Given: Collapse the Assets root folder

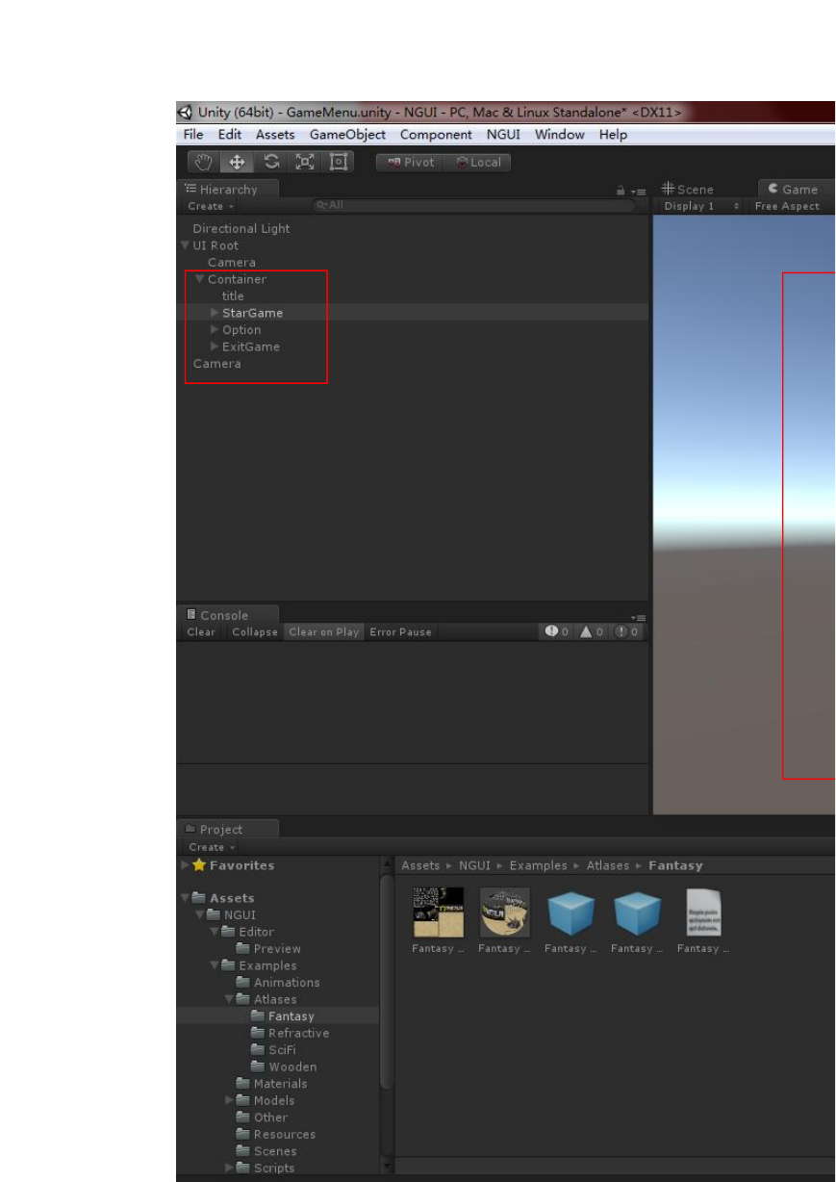Looking at the screenshot, I should coord(185,898).
